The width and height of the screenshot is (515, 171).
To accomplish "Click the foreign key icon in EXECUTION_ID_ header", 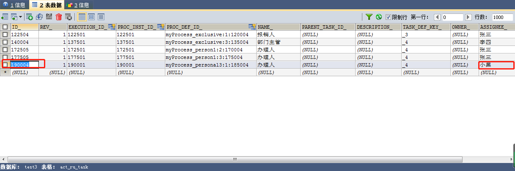I will (x=112, y=27).
